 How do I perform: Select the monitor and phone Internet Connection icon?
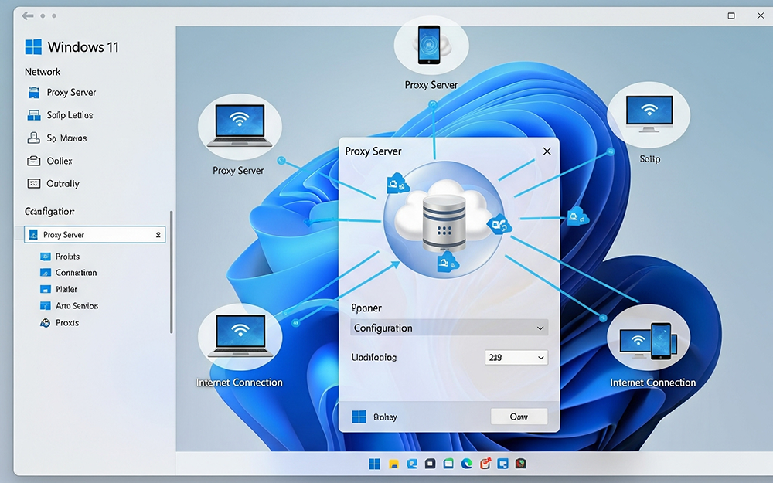[649, 338]
